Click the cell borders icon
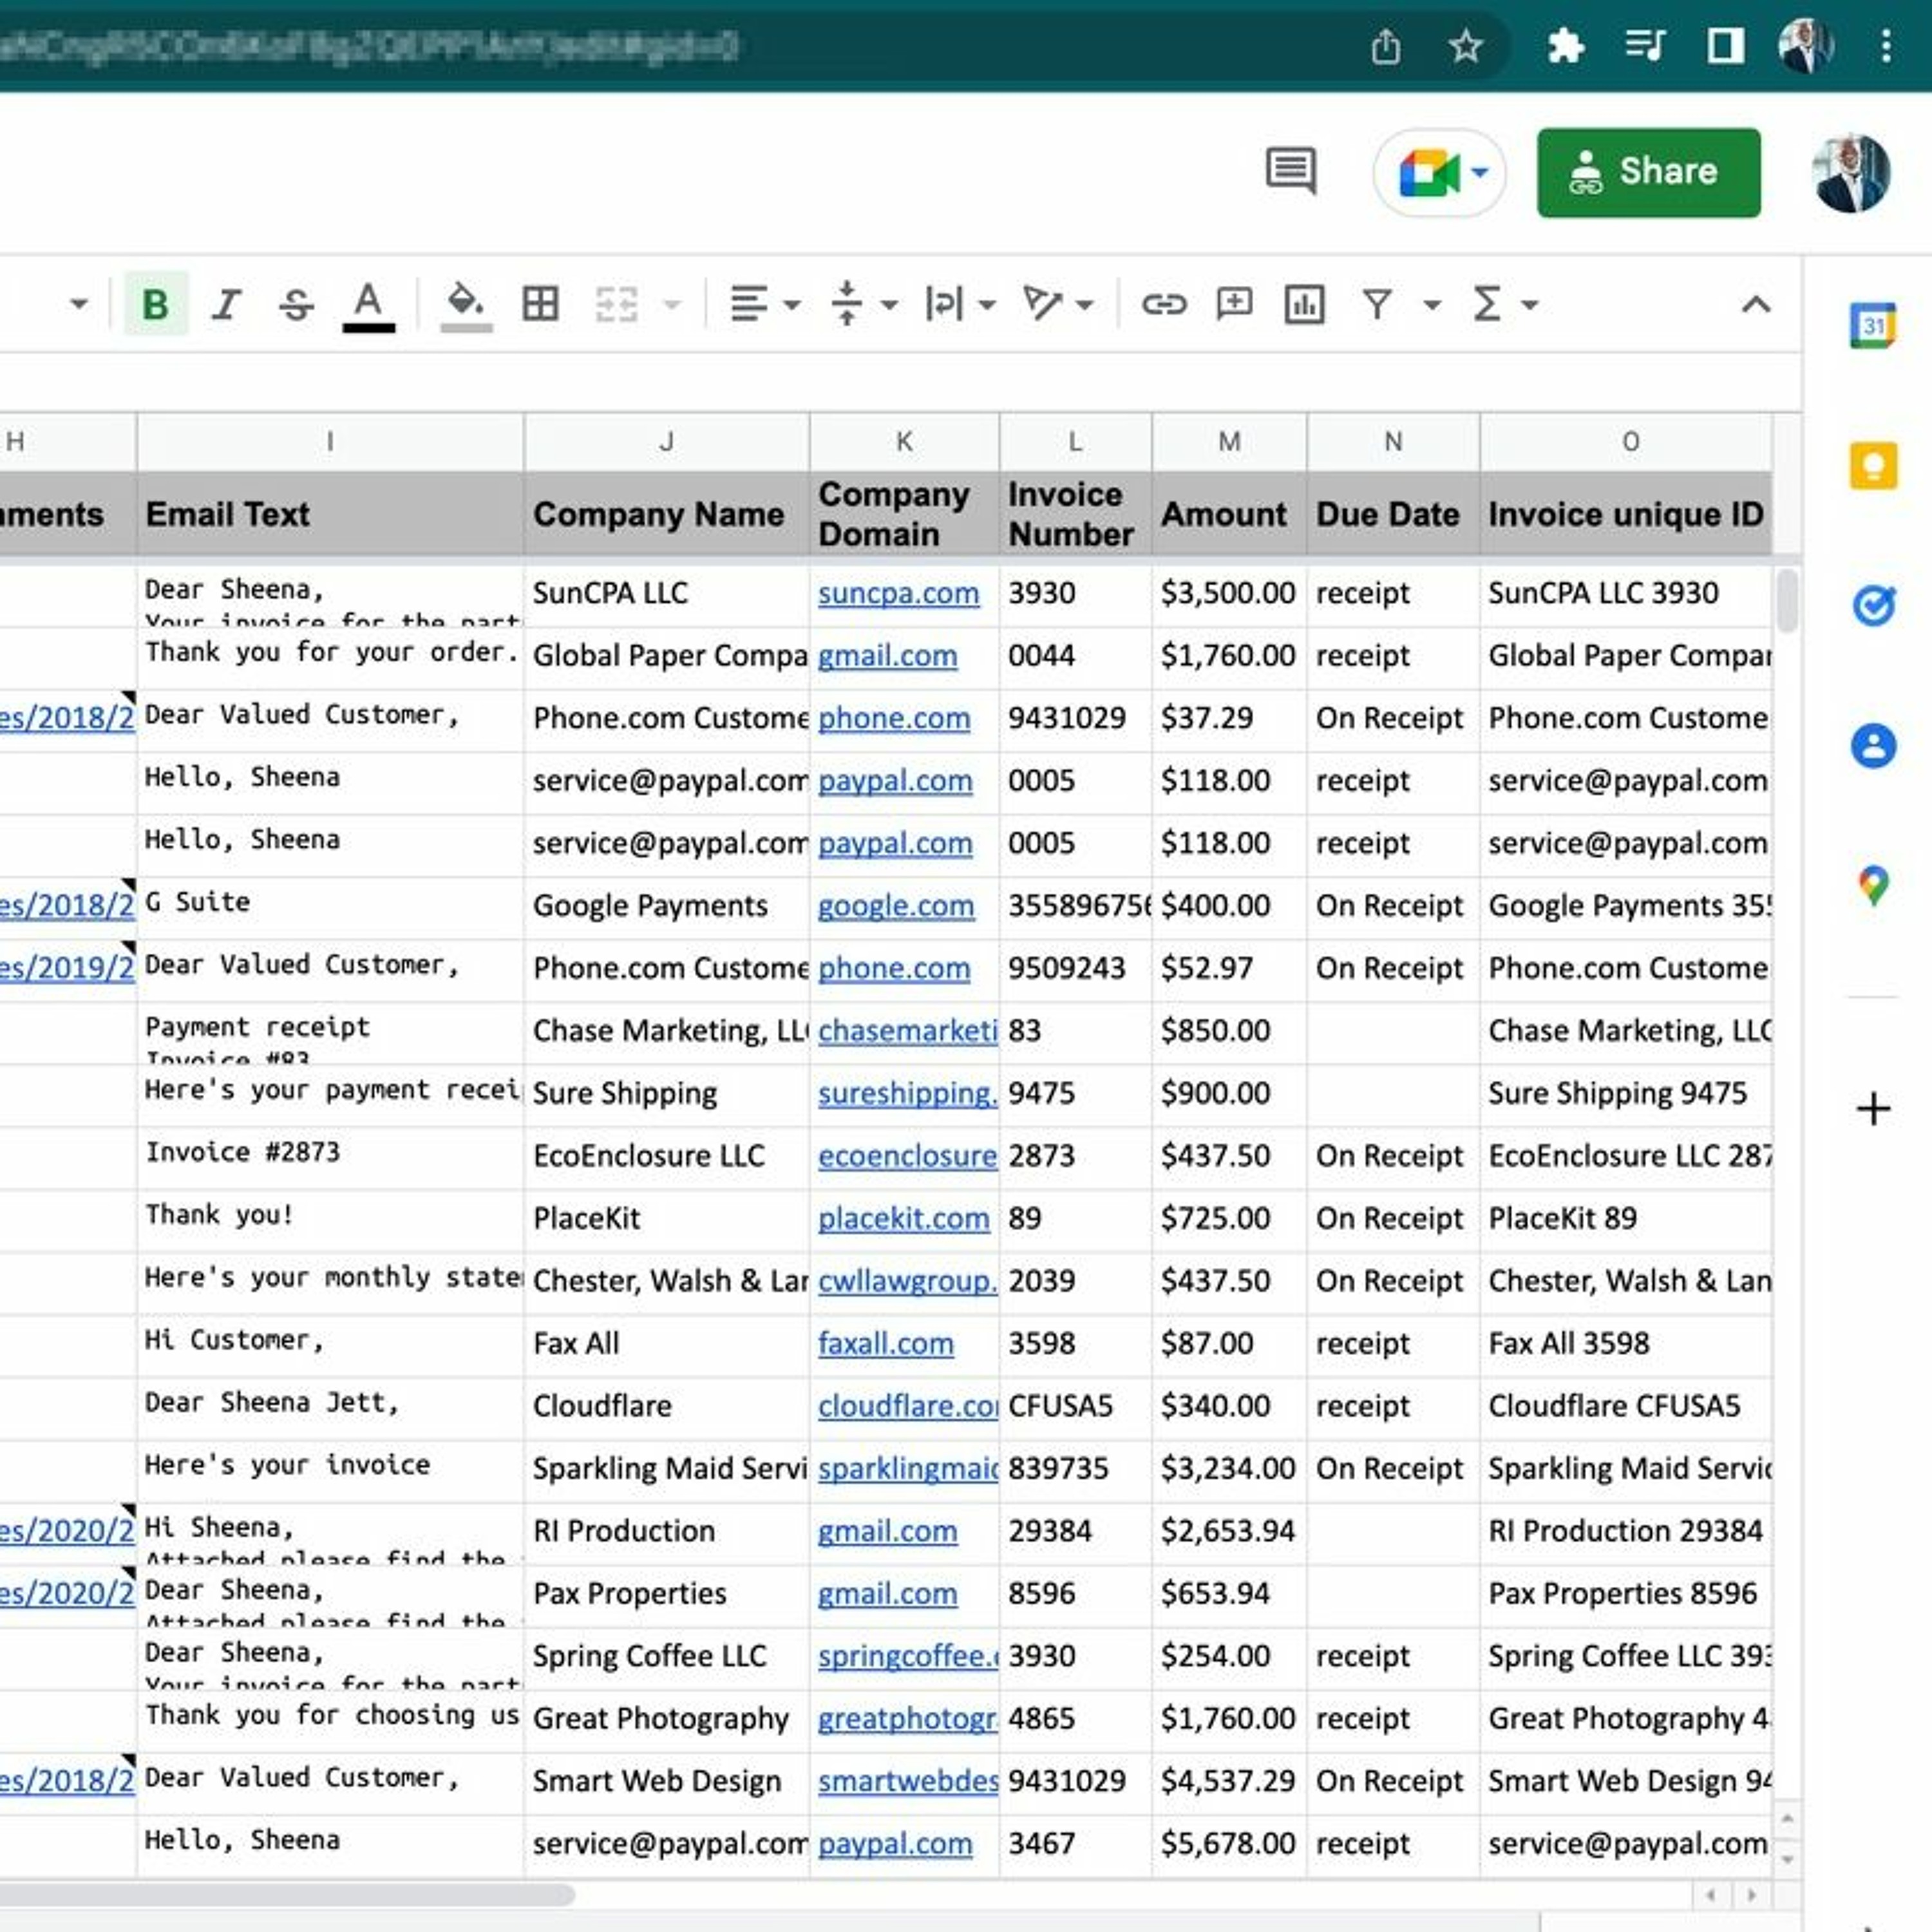 540,304
